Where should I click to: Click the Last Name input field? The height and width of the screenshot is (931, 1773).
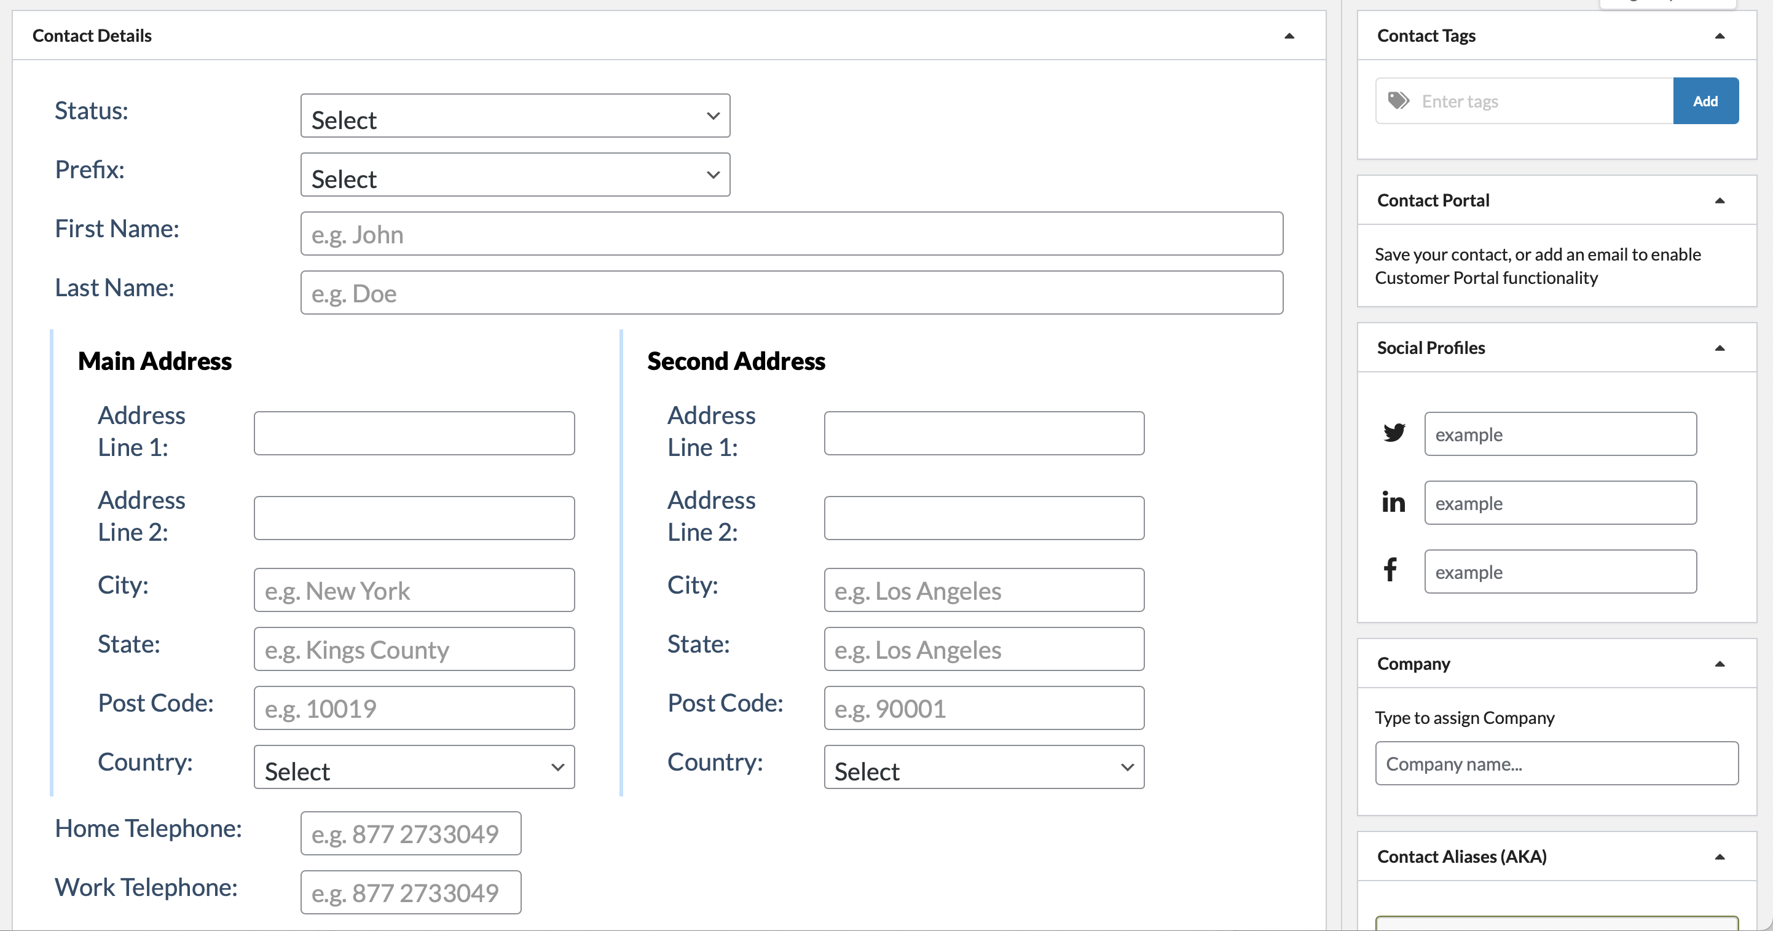pos(792,293)
